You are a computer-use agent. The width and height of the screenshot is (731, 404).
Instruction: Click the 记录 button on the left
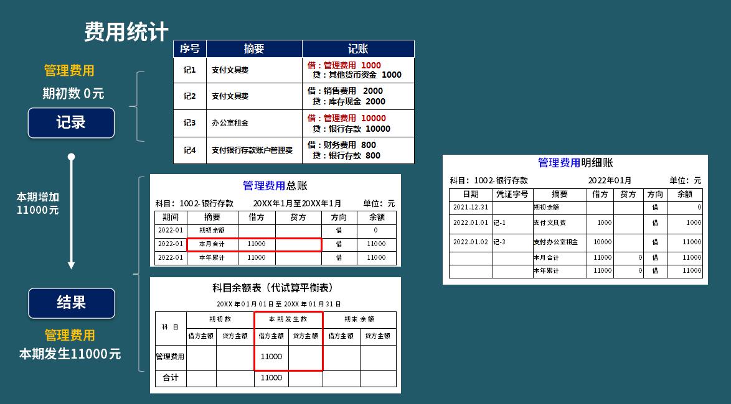click(70, 122)
